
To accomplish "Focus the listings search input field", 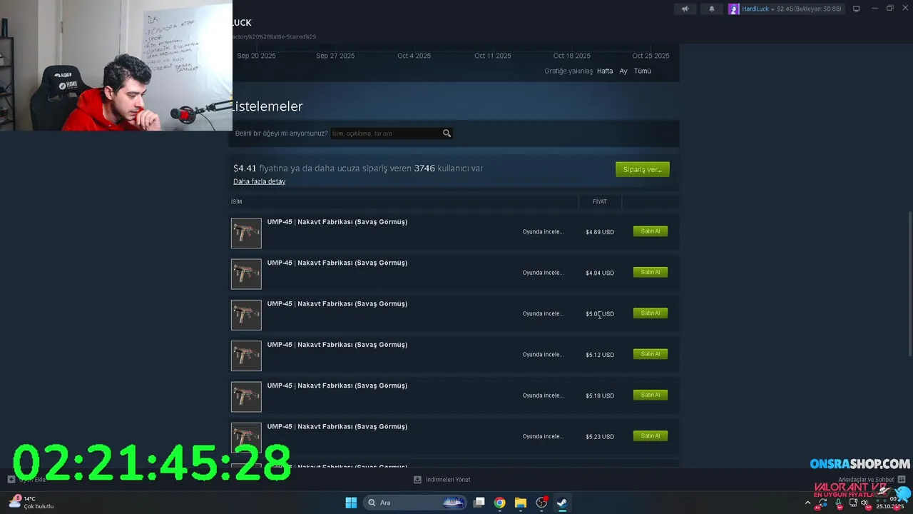I will coord(386,133).
